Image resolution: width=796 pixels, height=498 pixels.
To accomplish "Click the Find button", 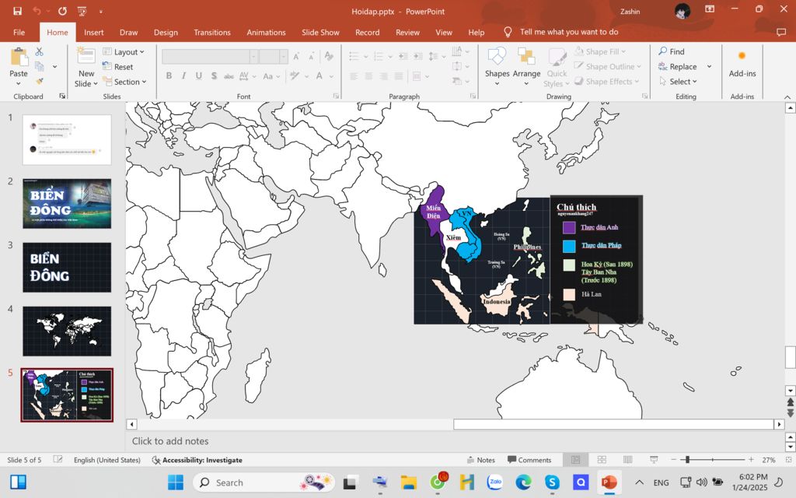I will pyautogui.click(x=672, y=52).
